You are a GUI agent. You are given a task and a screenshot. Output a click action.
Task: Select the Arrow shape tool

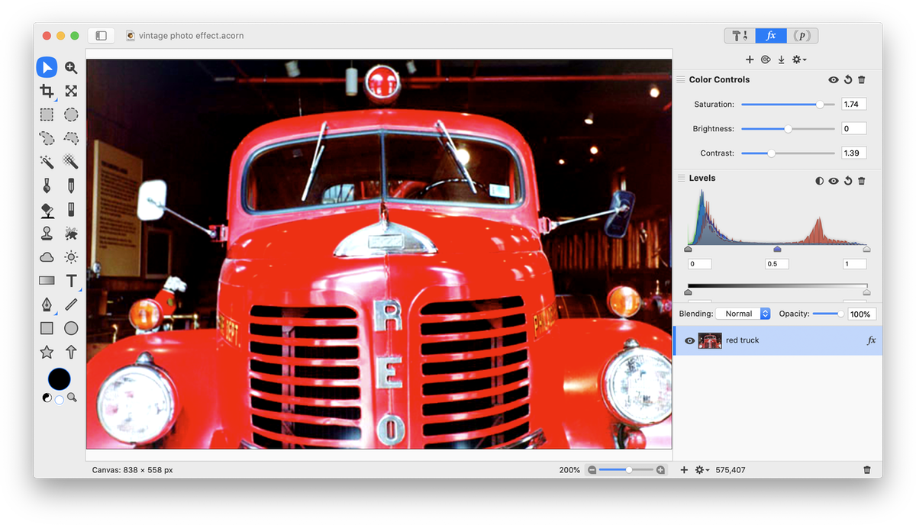click(x=71, y=352)
